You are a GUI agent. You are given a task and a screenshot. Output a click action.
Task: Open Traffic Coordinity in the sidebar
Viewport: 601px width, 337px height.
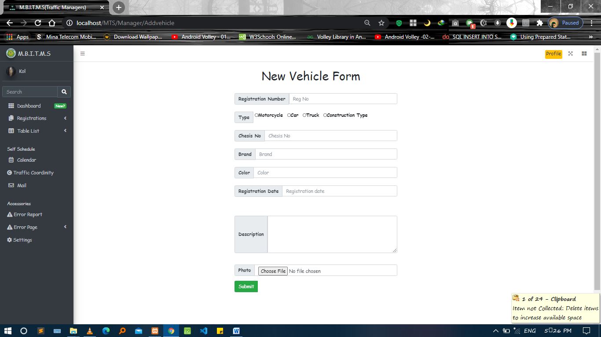33,172
